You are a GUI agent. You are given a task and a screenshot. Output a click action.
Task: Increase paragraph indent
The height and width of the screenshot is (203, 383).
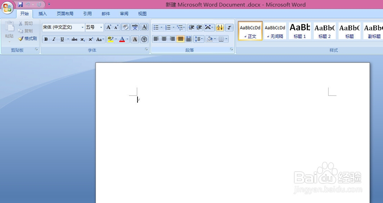(x=199, y=27)
